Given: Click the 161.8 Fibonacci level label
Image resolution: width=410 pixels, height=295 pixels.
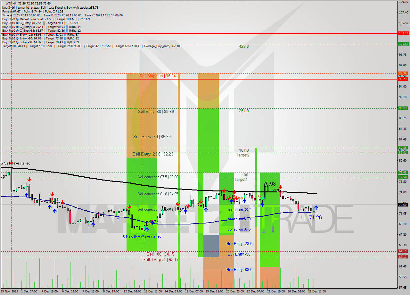Looking at the screenshot, I should pos(244,150).
